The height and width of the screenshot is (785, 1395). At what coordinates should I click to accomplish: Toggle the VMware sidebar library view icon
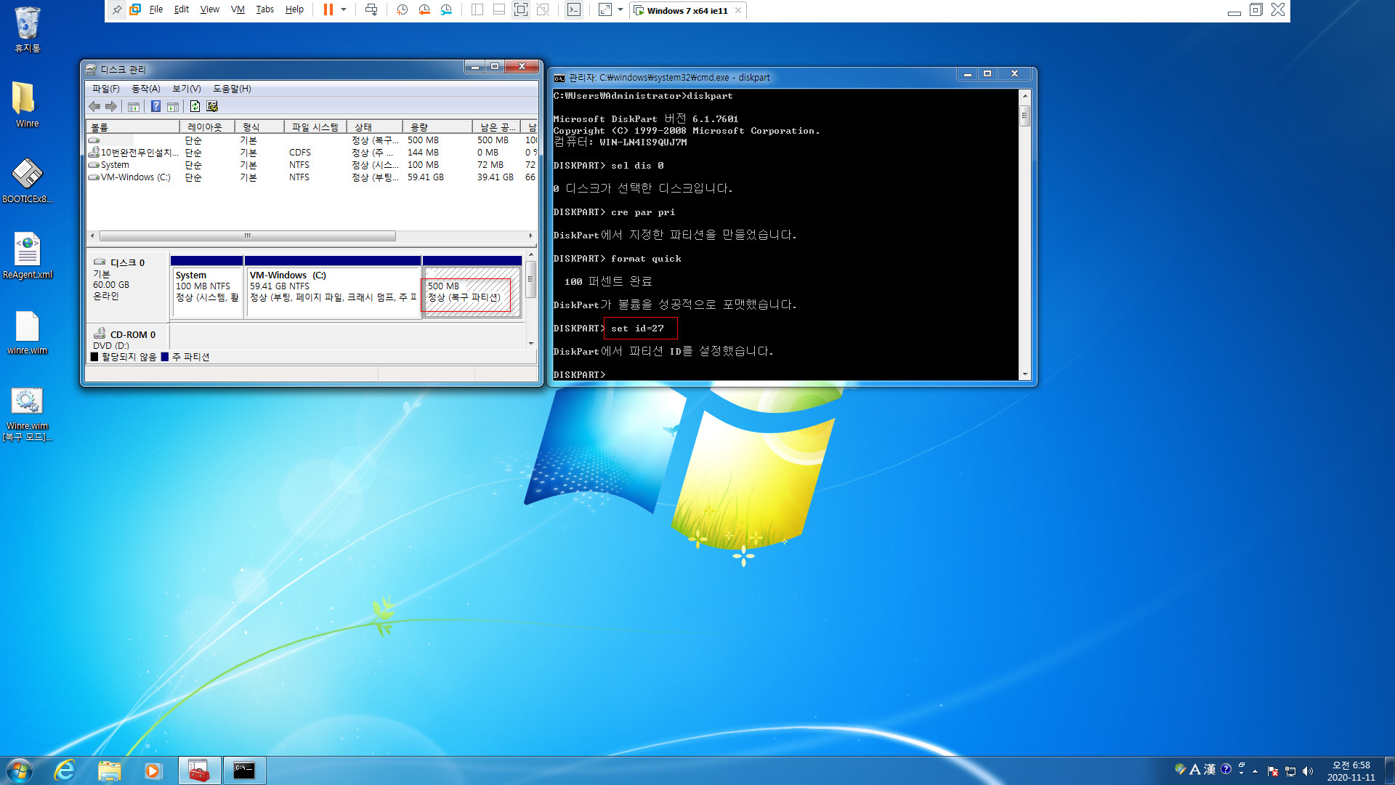pos(477,10)
